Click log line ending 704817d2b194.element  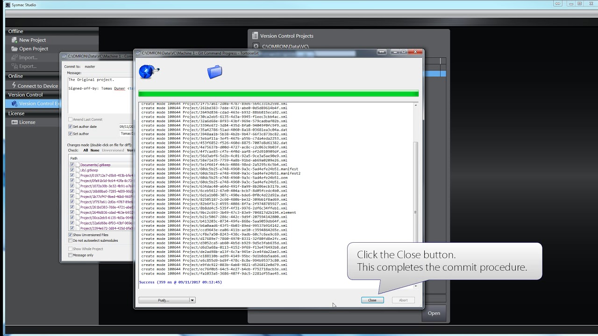219,212
